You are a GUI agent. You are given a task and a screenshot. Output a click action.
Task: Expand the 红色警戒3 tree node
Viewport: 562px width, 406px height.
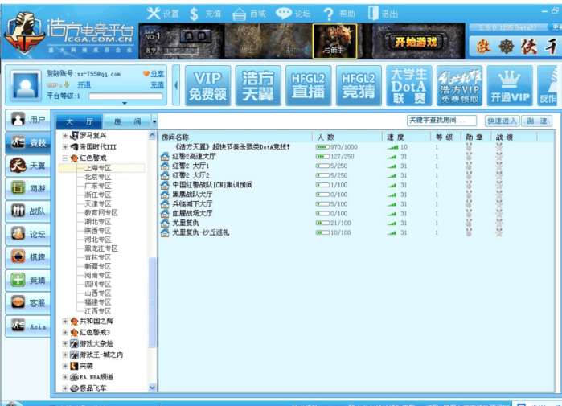click(x=65, y=332)
